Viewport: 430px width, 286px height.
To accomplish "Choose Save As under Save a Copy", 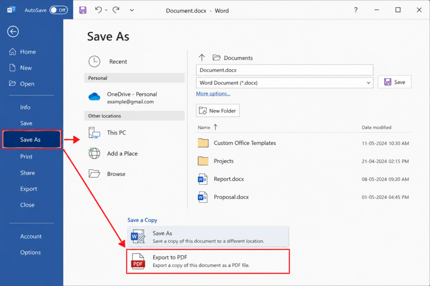I will (208, 237).
